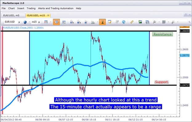Click the Resistance label on chart
Image resolution: width=192 pixels, height=122 pixels.
pyautogui.click(x=162, y=34)
